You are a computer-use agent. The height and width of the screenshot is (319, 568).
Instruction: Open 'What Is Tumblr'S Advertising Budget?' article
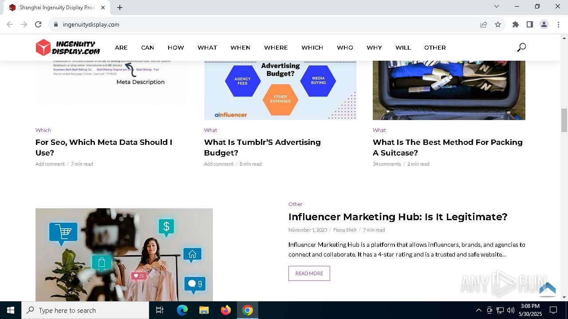[262, 148]
